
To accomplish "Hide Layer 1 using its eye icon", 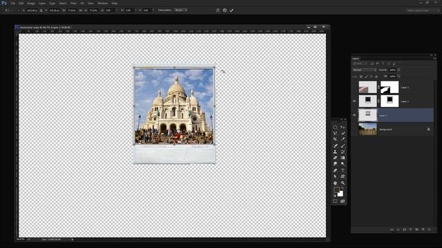I will tap(354, 115).
